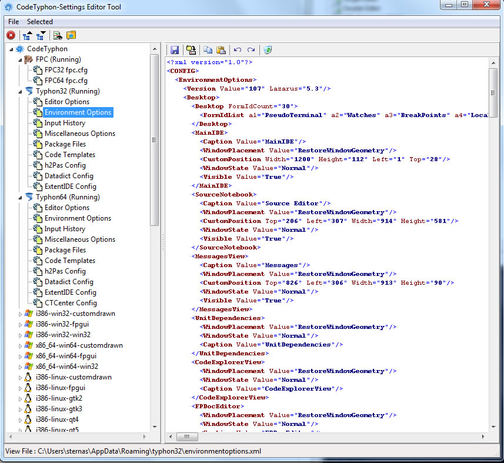The width and height of the screenshot is (504, 463).
Task: Click the EnvironmentOptions opening tag in the XML
Action: click(x=216, y=80)
